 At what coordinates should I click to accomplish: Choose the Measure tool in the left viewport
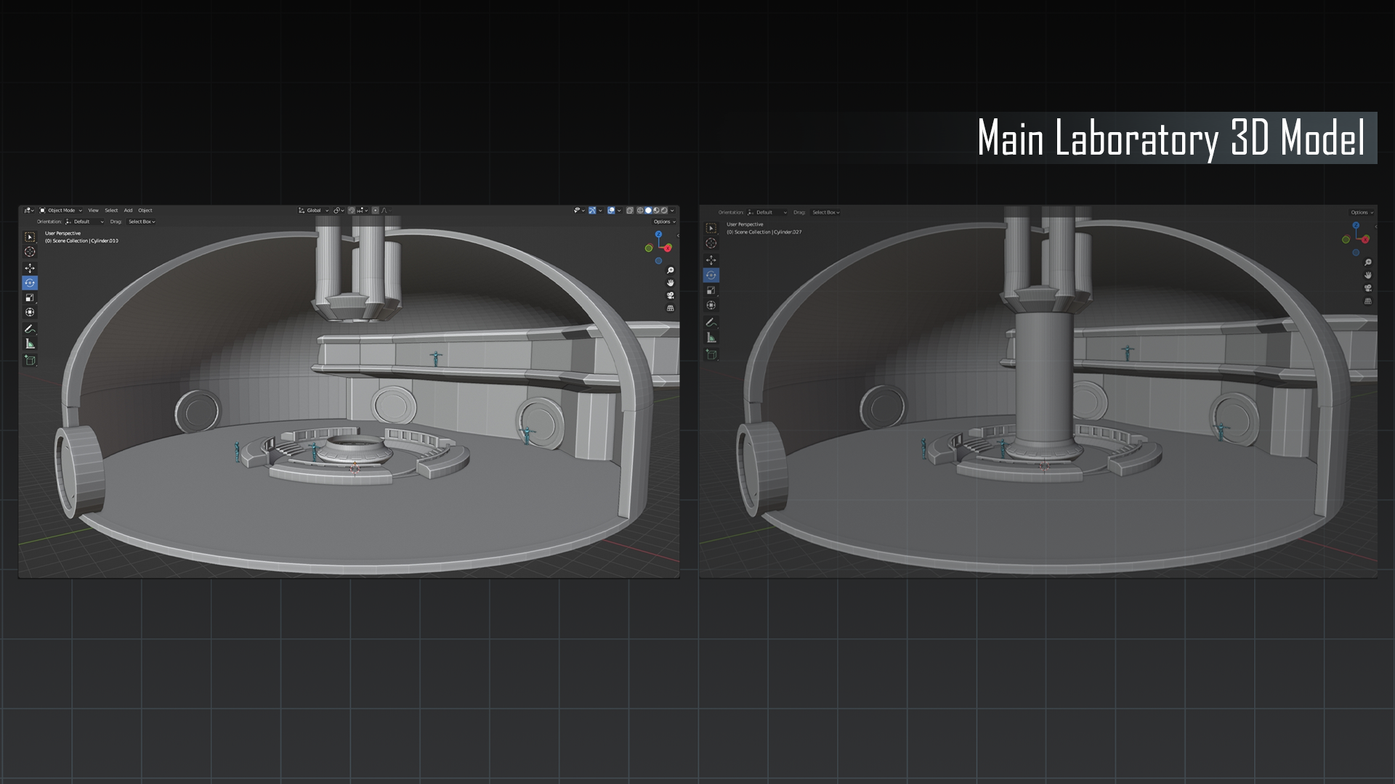point(30,343)
